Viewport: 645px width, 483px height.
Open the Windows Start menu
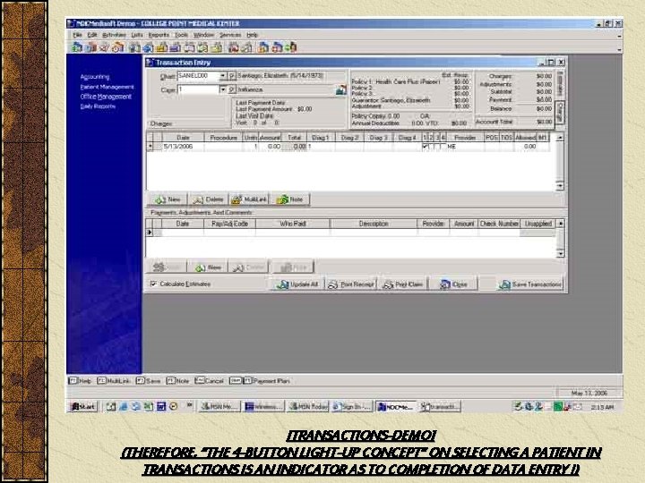[83, 407]
